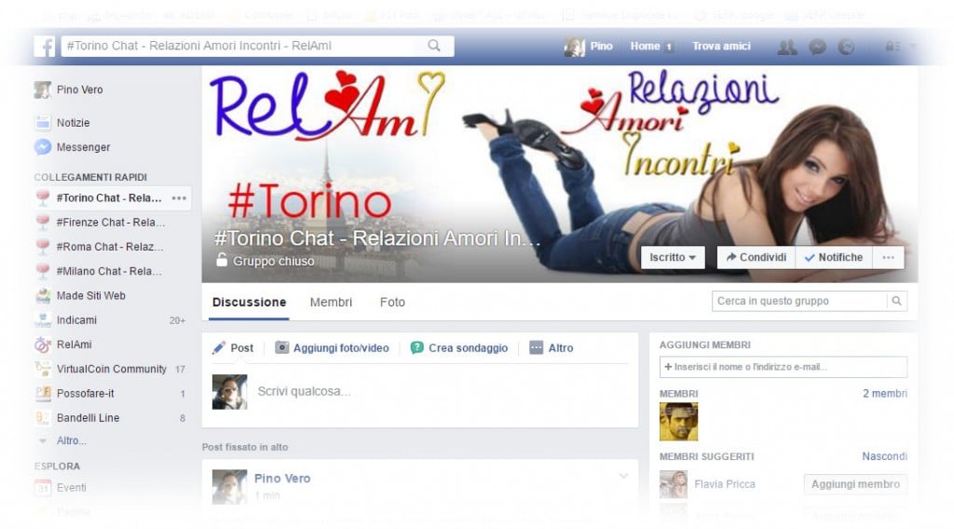This screenshot has width=954, height=529.
Task: Select the Post composer tab
Action: tap(232, 347)
